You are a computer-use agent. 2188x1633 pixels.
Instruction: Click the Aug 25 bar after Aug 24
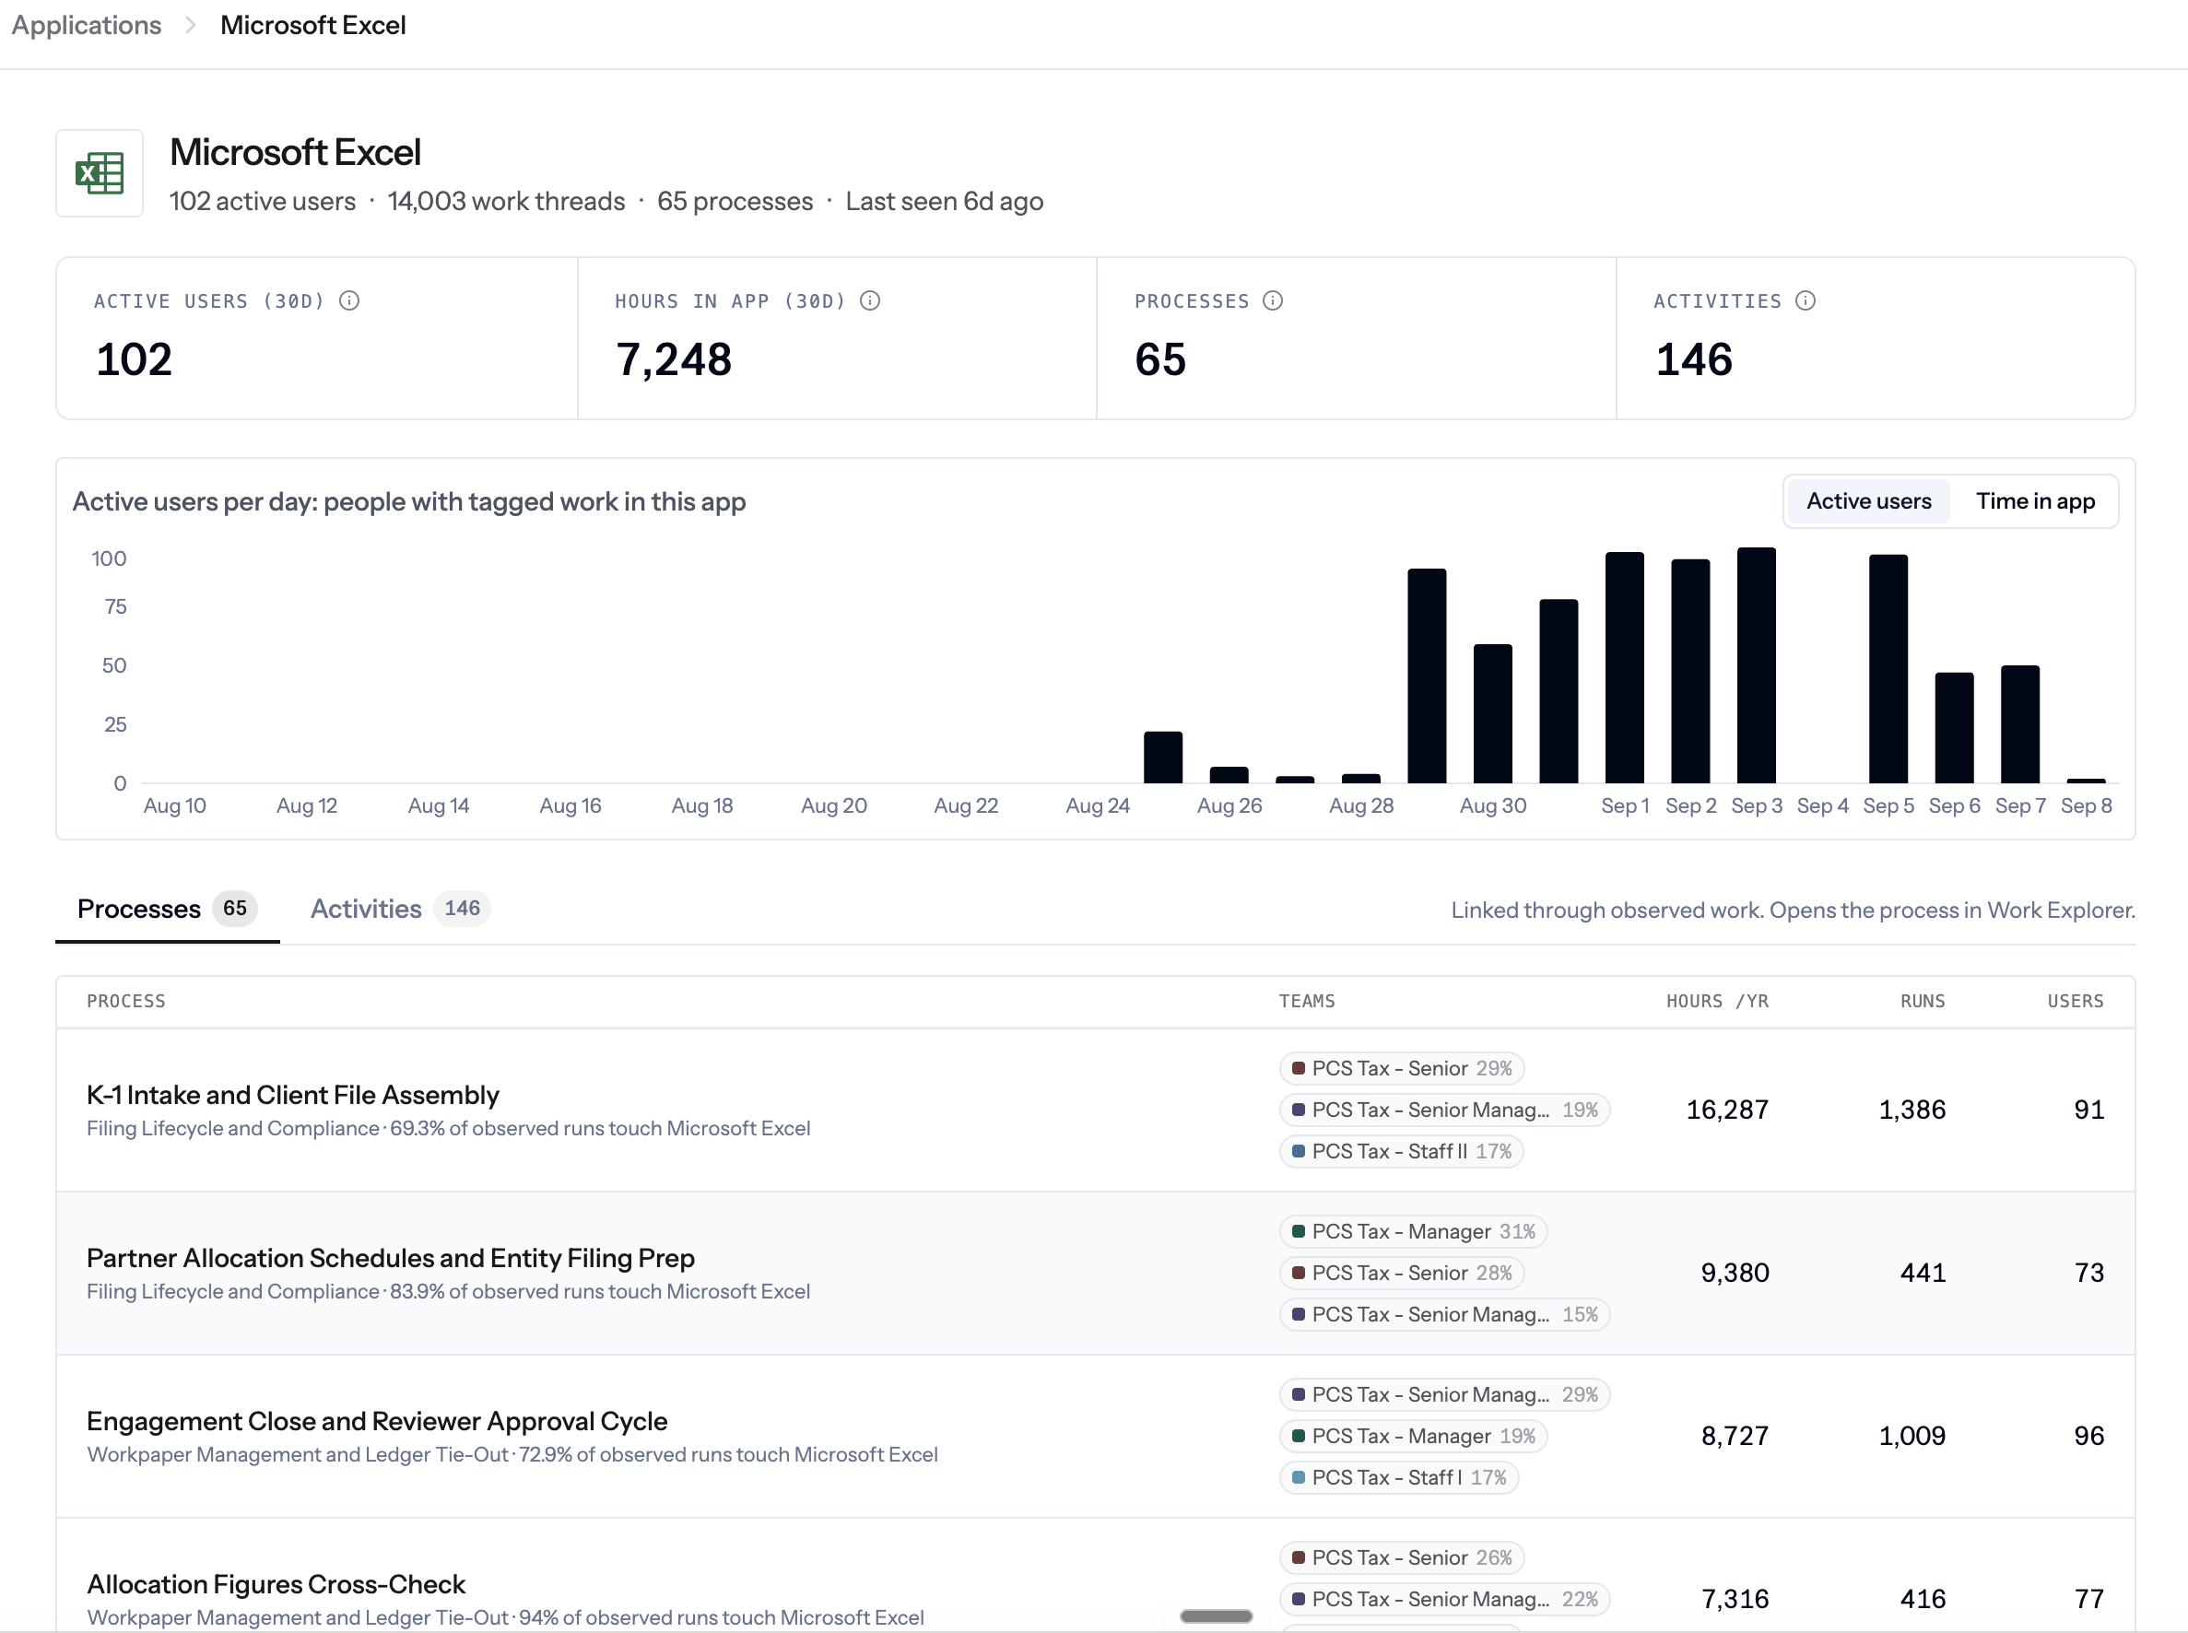click(1163, 758)
